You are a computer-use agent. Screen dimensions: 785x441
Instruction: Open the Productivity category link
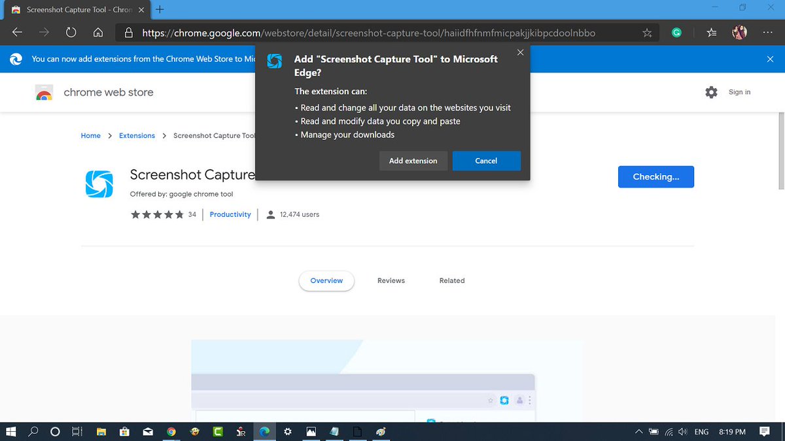tap(230, 214)
